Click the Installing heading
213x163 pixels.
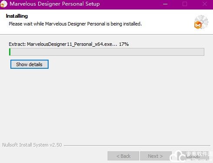coord(17,16)
